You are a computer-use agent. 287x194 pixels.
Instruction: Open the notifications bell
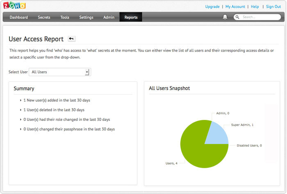pos(225,17)
